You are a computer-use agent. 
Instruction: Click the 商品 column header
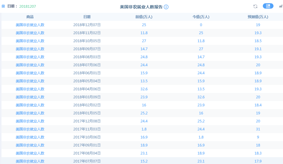point(30,17)
